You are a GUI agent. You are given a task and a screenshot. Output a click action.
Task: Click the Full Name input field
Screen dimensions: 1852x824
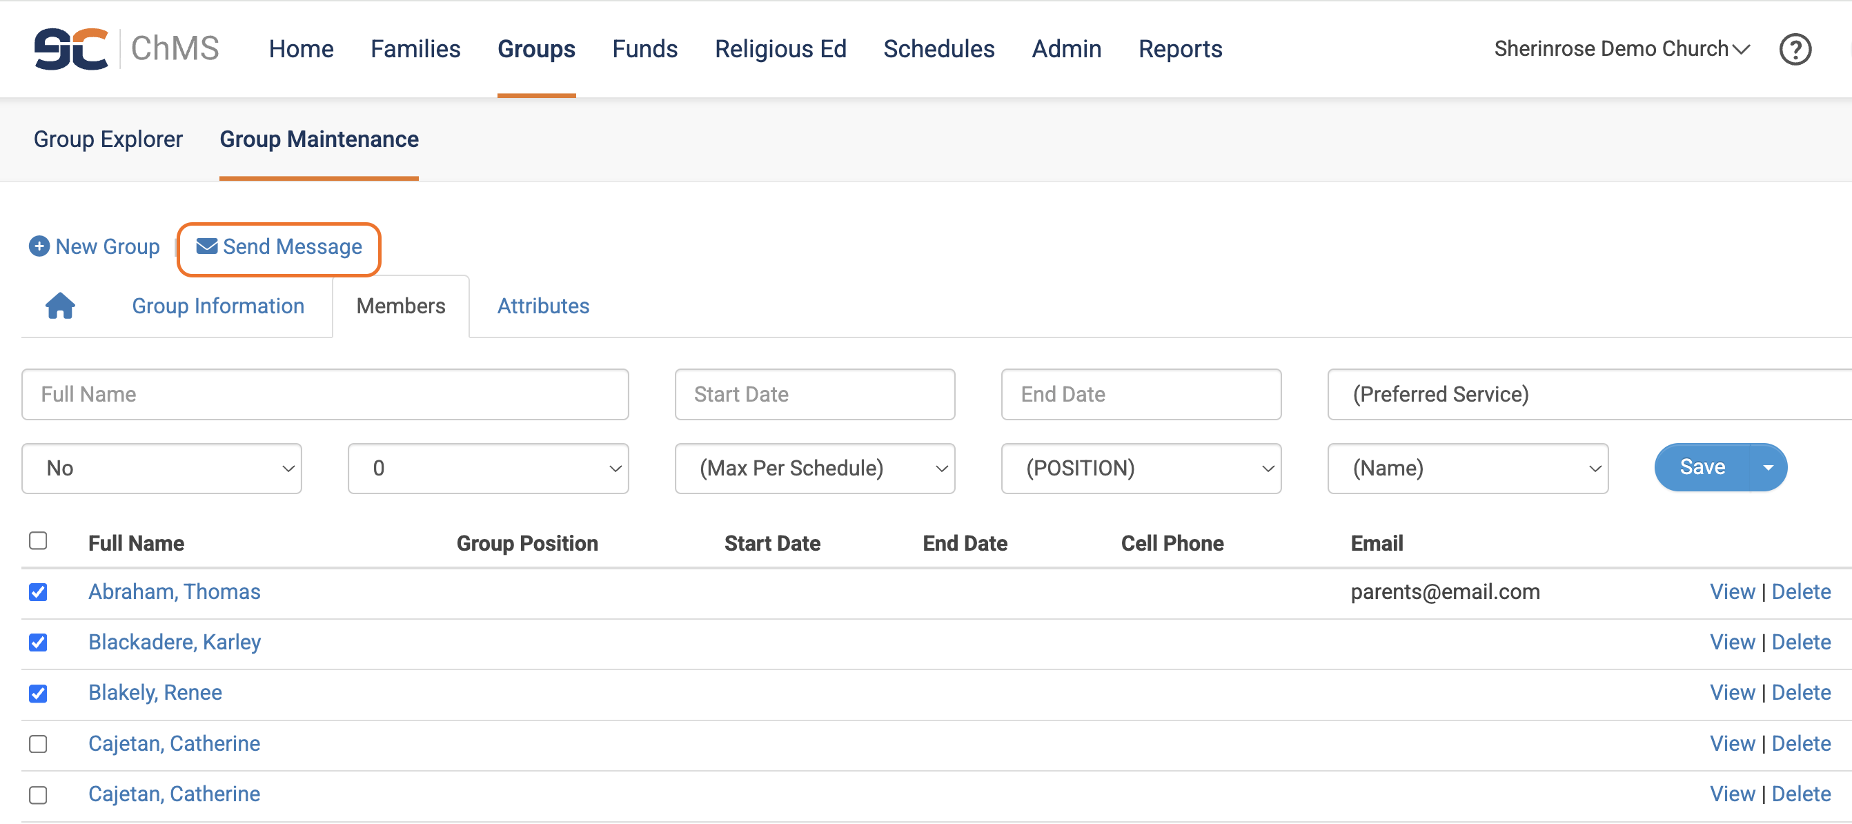click(x=325, y=394)
